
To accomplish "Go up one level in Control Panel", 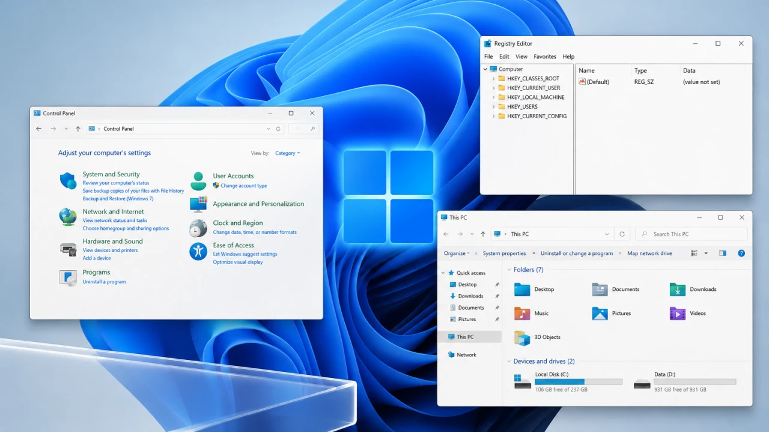I will pos(78,128).
